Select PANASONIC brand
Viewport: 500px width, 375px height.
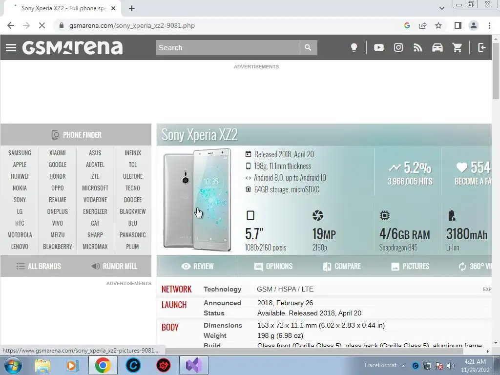pyautogui.click(x=133, y=235)
